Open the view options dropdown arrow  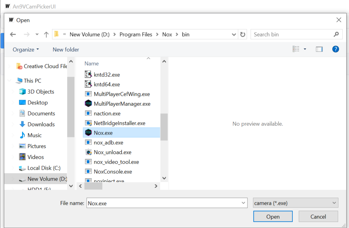(305, 49)
